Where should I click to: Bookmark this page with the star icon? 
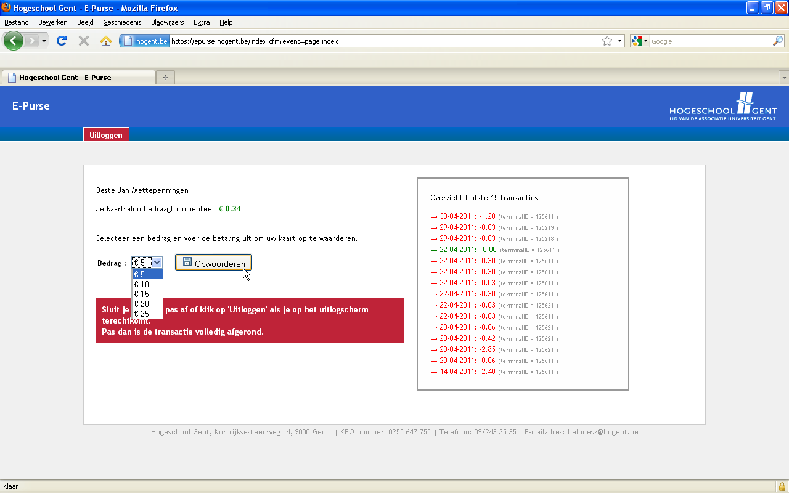[607, 41]
